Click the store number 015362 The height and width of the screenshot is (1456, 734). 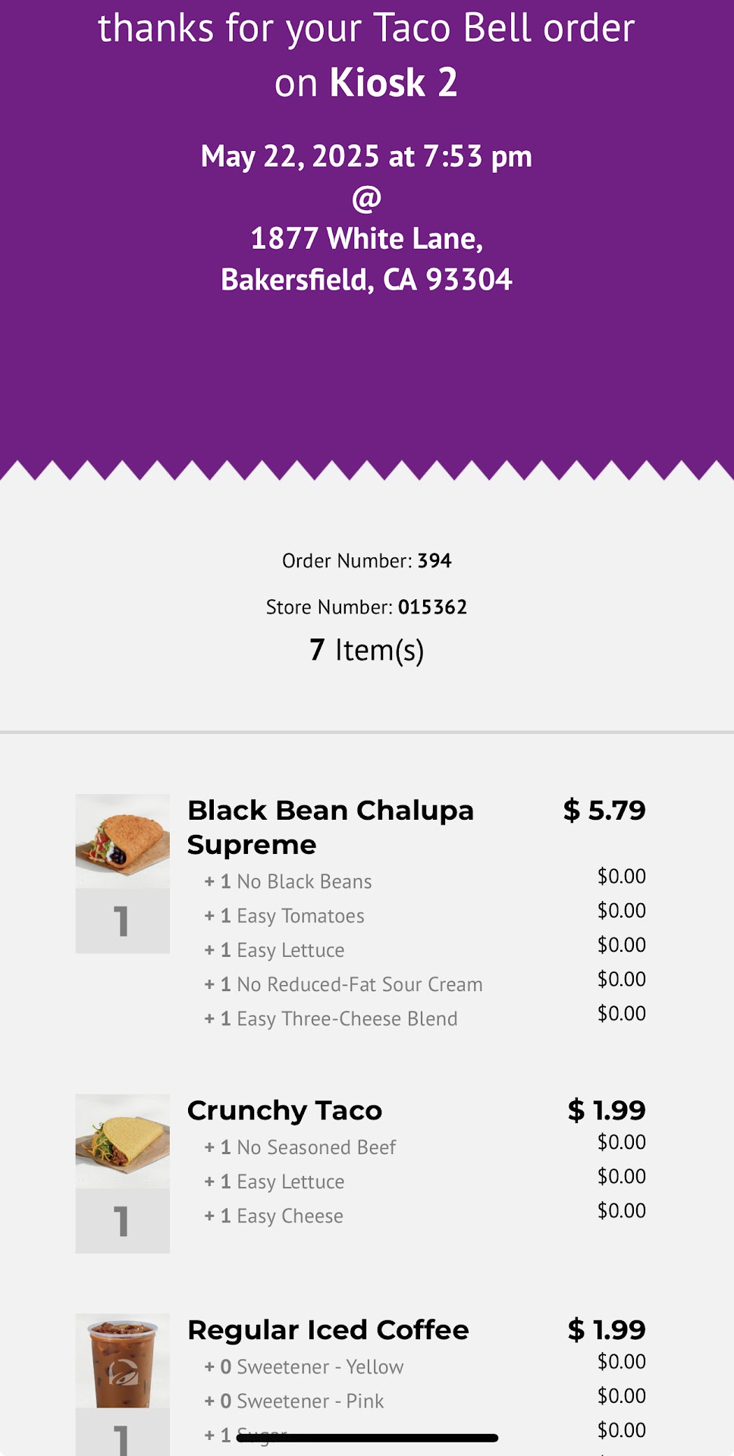click(432, 607)
